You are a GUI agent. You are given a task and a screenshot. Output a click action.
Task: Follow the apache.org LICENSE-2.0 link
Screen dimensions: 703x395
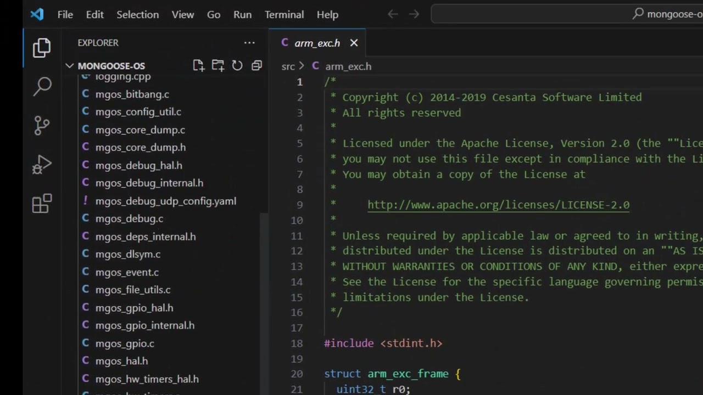click(499, 205)
